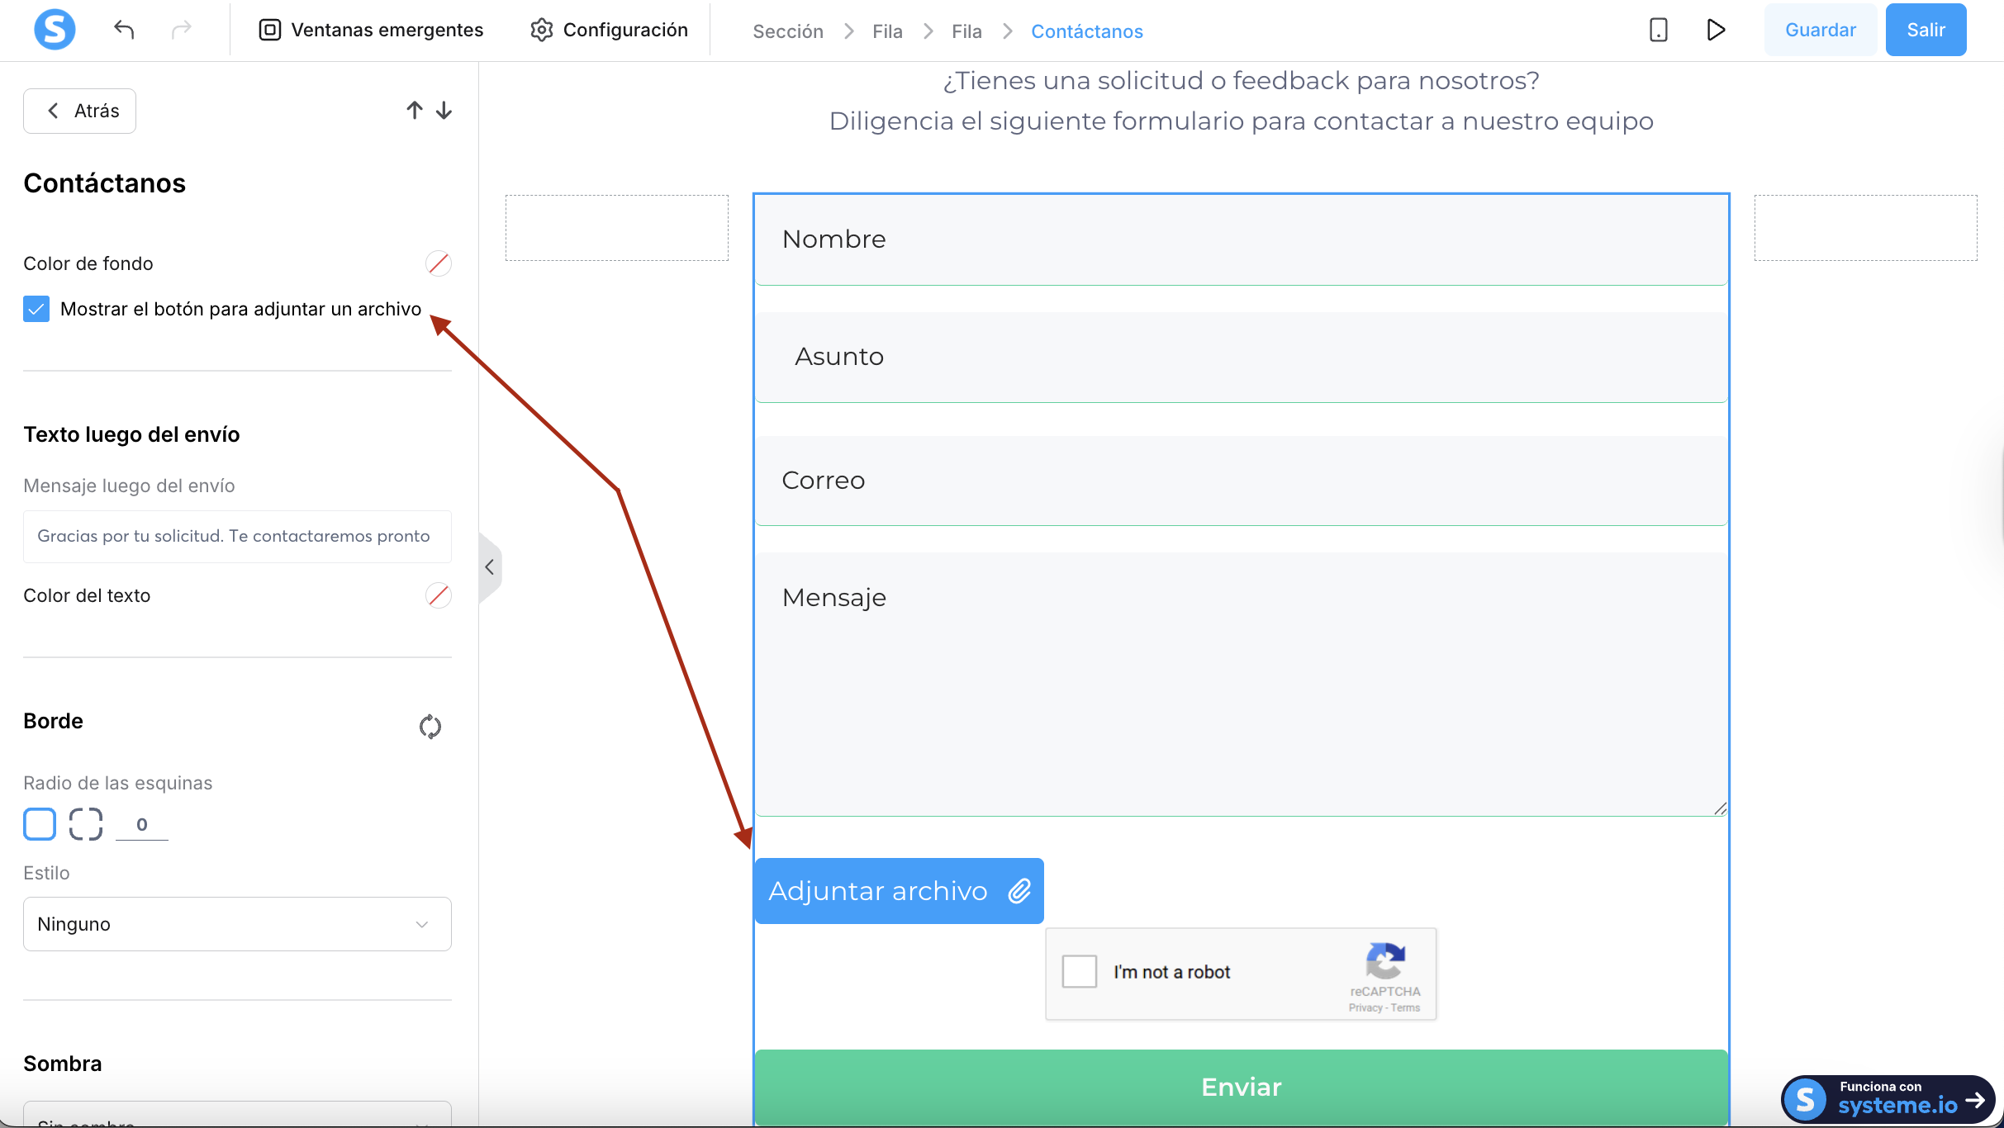Open Color de fondo swatch
Screen dimensions: 2004x1128
(x=438, y=263)
